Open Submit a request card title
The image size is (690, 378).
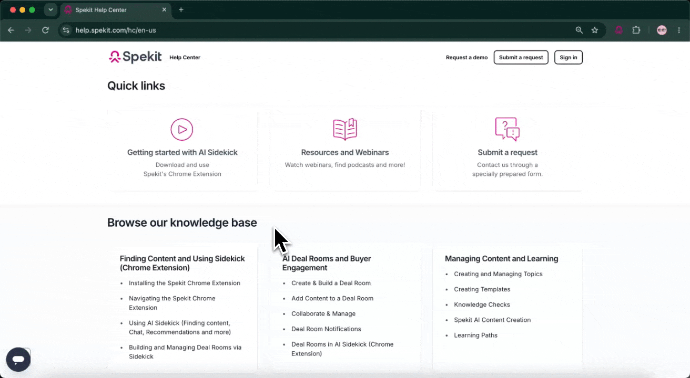[508, 152]
